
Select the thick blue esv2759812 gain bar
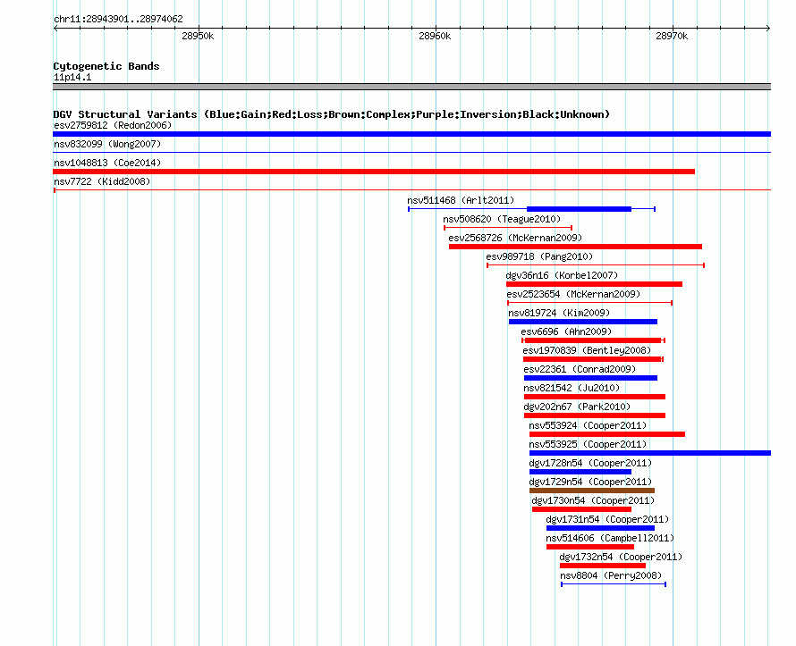pyautogui.click(x=411, y=134)
